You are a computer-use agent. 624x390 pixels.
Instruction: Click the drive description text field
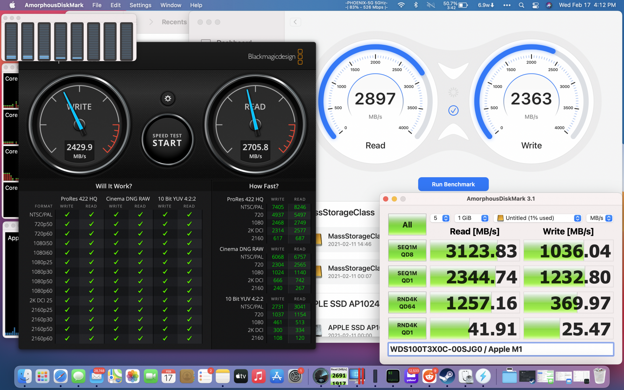click(x=500, y=349)
